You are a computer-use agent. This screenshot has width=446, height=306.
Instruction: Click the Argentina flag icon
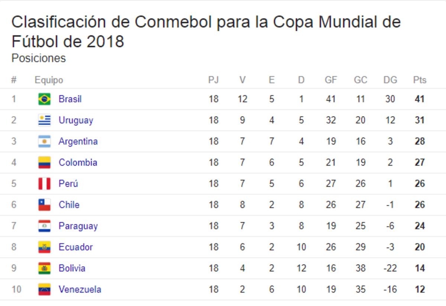coord(44,141)
